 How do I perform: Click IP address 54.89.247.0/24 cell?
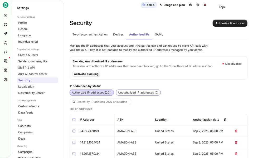pos(89,131)
